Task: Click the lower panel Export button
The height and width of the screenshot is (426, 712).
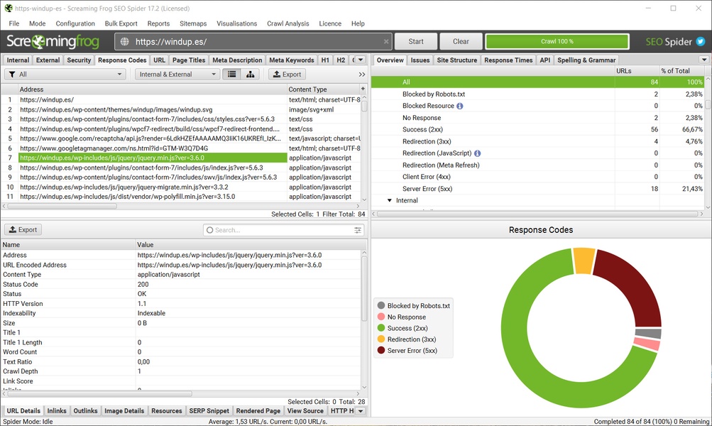Action: pos(23,230)
